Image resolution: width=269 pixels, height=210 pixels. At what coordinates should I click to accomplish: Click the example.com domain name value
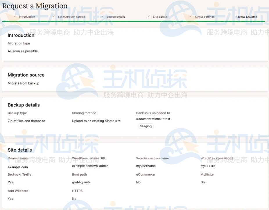point(18,167)
